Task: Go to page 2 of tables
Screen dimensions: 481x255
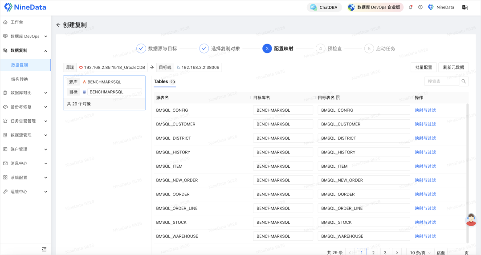Action: tap(373, 252)
